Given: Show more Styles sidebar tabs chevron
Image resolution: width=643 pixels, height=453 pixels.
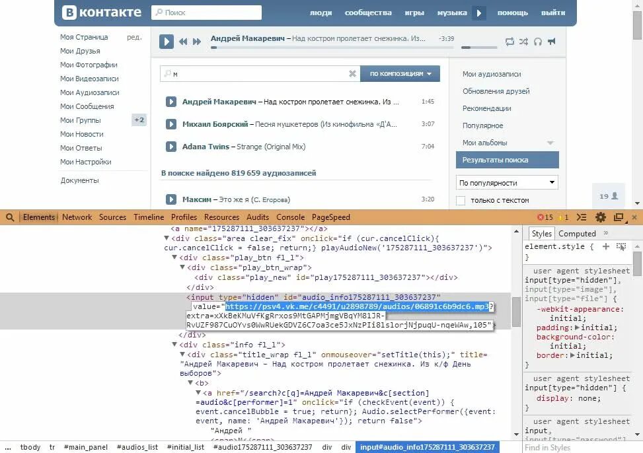Looking at the screenshot, I should [606, 233].
